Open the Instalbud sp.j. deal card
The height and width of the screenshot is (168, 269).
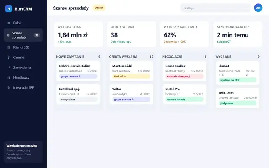(x=78, y=94)
